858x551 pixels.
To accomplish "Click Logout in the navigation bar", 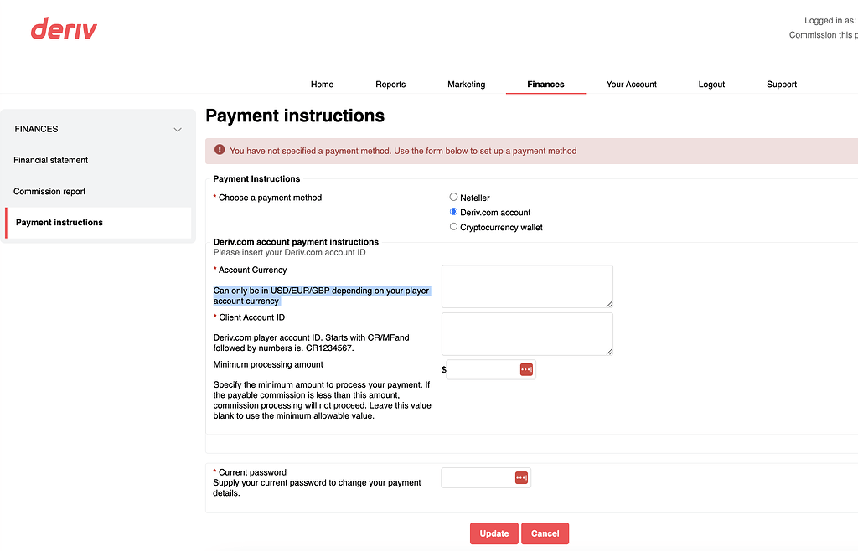I will point(711,84).
